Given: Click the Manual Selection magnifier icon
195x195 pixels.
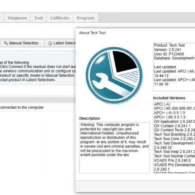Looking at the screenshot, I should (x=6, y=43).
